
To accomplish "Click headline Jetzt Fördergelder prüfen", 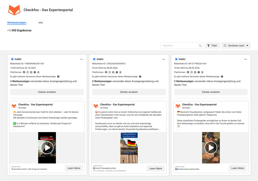I will (x=105, y=168).
